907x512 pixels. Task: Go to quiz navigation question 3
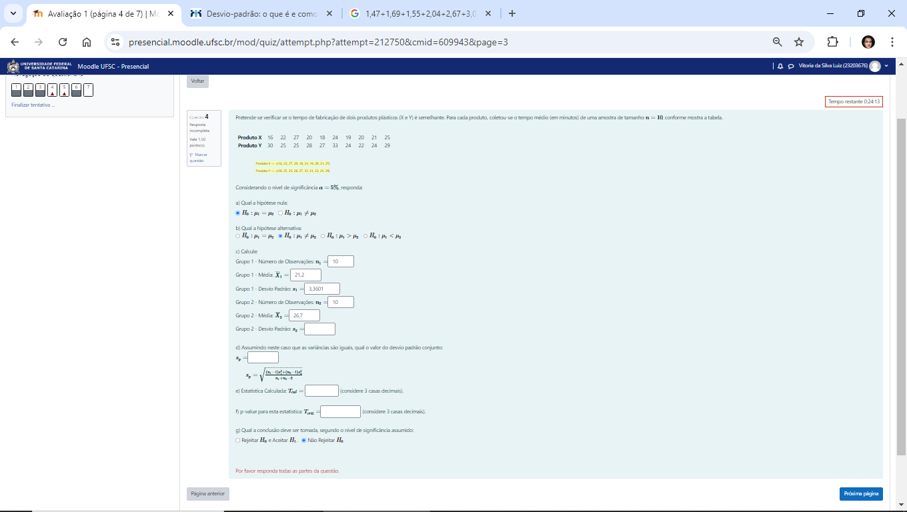click(40, 90)
